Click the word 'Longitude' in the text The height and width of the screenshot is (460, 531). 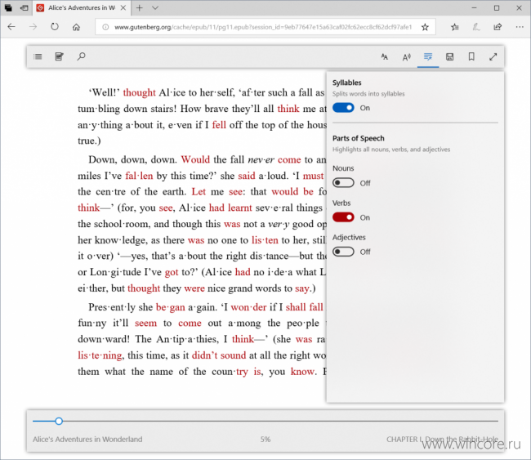coord(115,272)
